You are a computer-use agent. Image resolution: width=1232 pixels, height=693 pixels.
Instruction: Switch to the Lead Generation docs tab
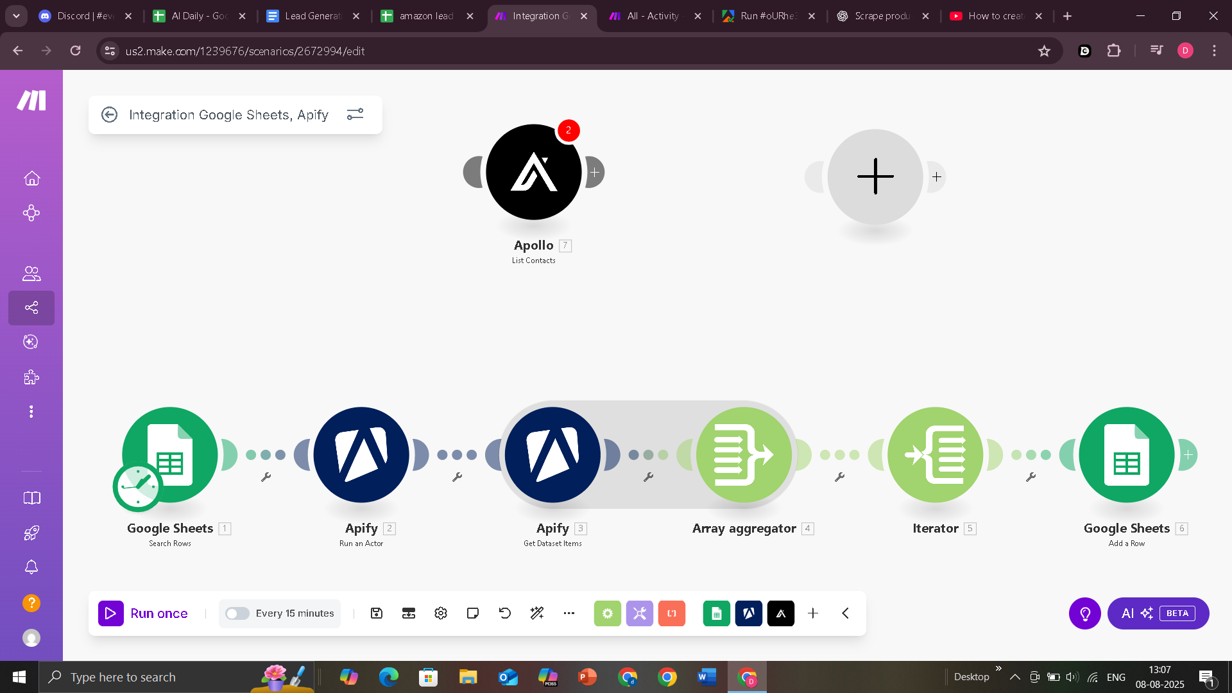click(312, 16)
